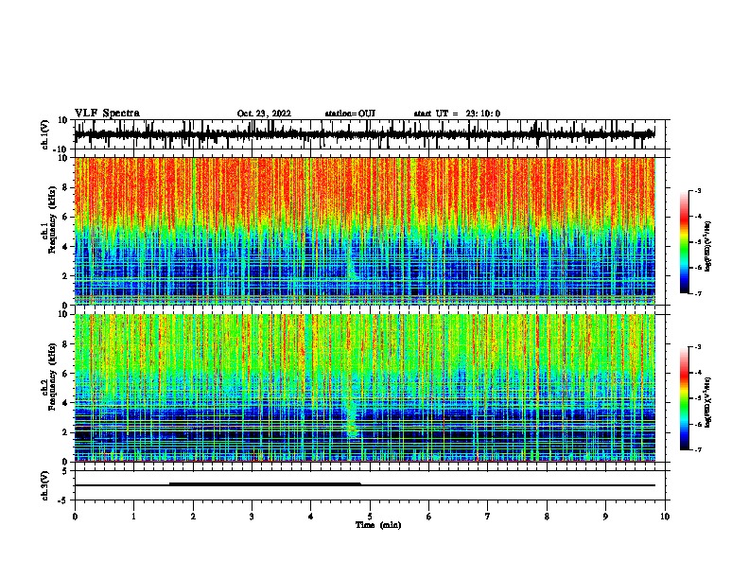Click the "-7" label below ch.1 color bar
This screenshot has width=749, height=579.
coord(697,293)
